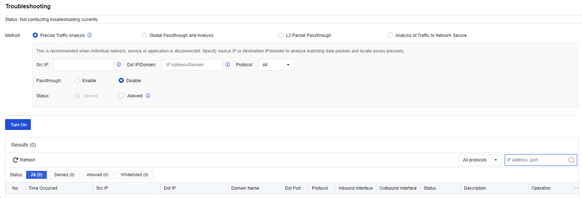Screen dimensions: 582x198
Task: Switch to the Allowed (0) status tab
Action: 98,175
